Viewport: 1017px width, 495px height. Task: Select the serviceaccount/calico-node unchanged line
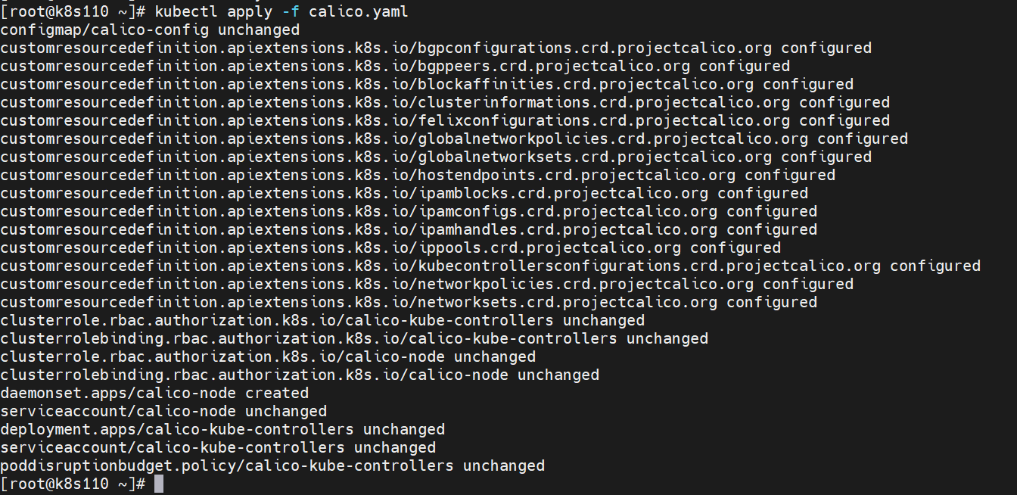click(163, 411)
